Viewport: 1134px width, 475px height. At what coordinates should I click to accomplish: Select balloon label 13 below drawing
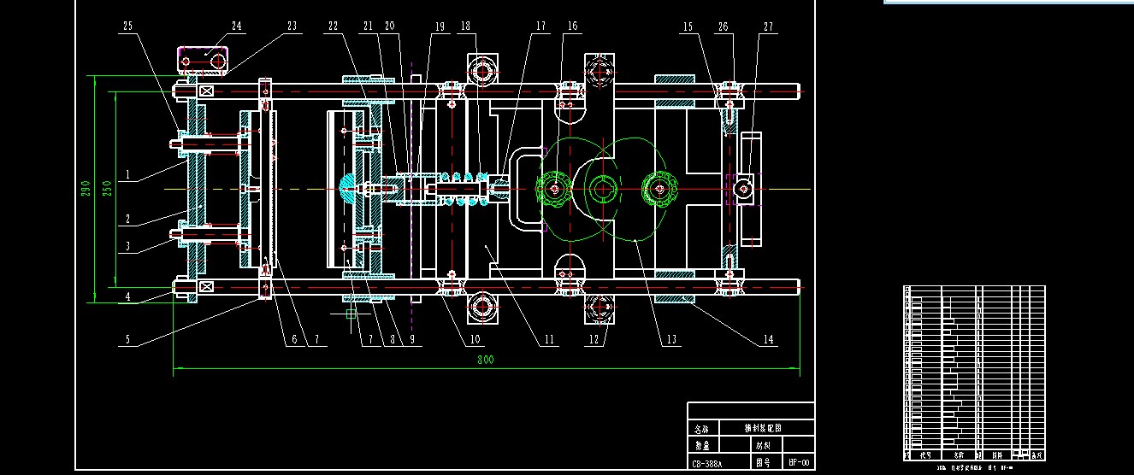click(x=671, y=340)
